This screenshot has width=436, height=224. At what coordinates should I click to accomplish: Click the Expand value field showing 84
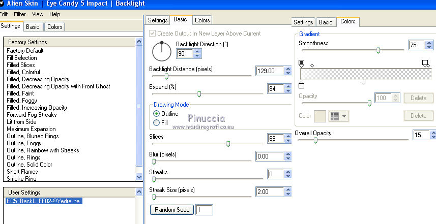276,89
